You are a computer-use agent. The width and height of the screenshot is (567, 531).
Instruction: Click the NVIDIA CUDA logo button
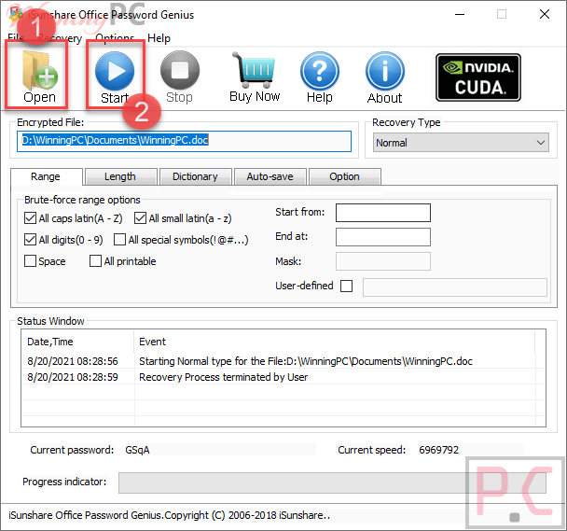point(478,77)
